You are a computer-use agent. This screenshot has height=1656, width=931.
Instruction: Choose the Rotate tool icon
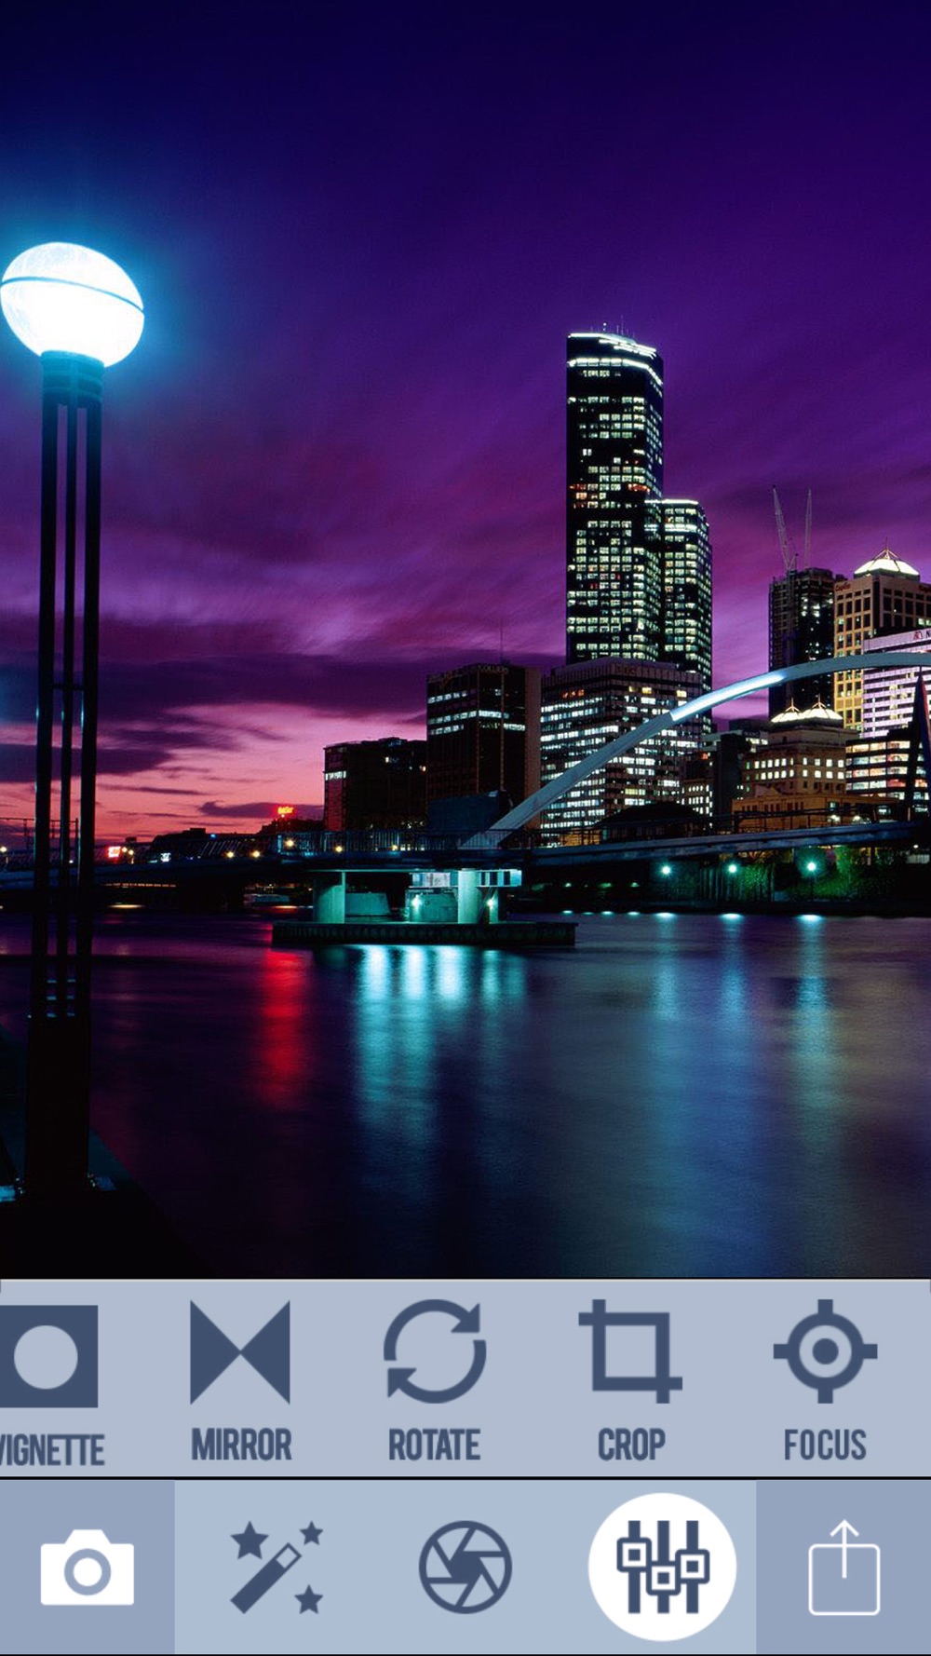[435, 1351]
